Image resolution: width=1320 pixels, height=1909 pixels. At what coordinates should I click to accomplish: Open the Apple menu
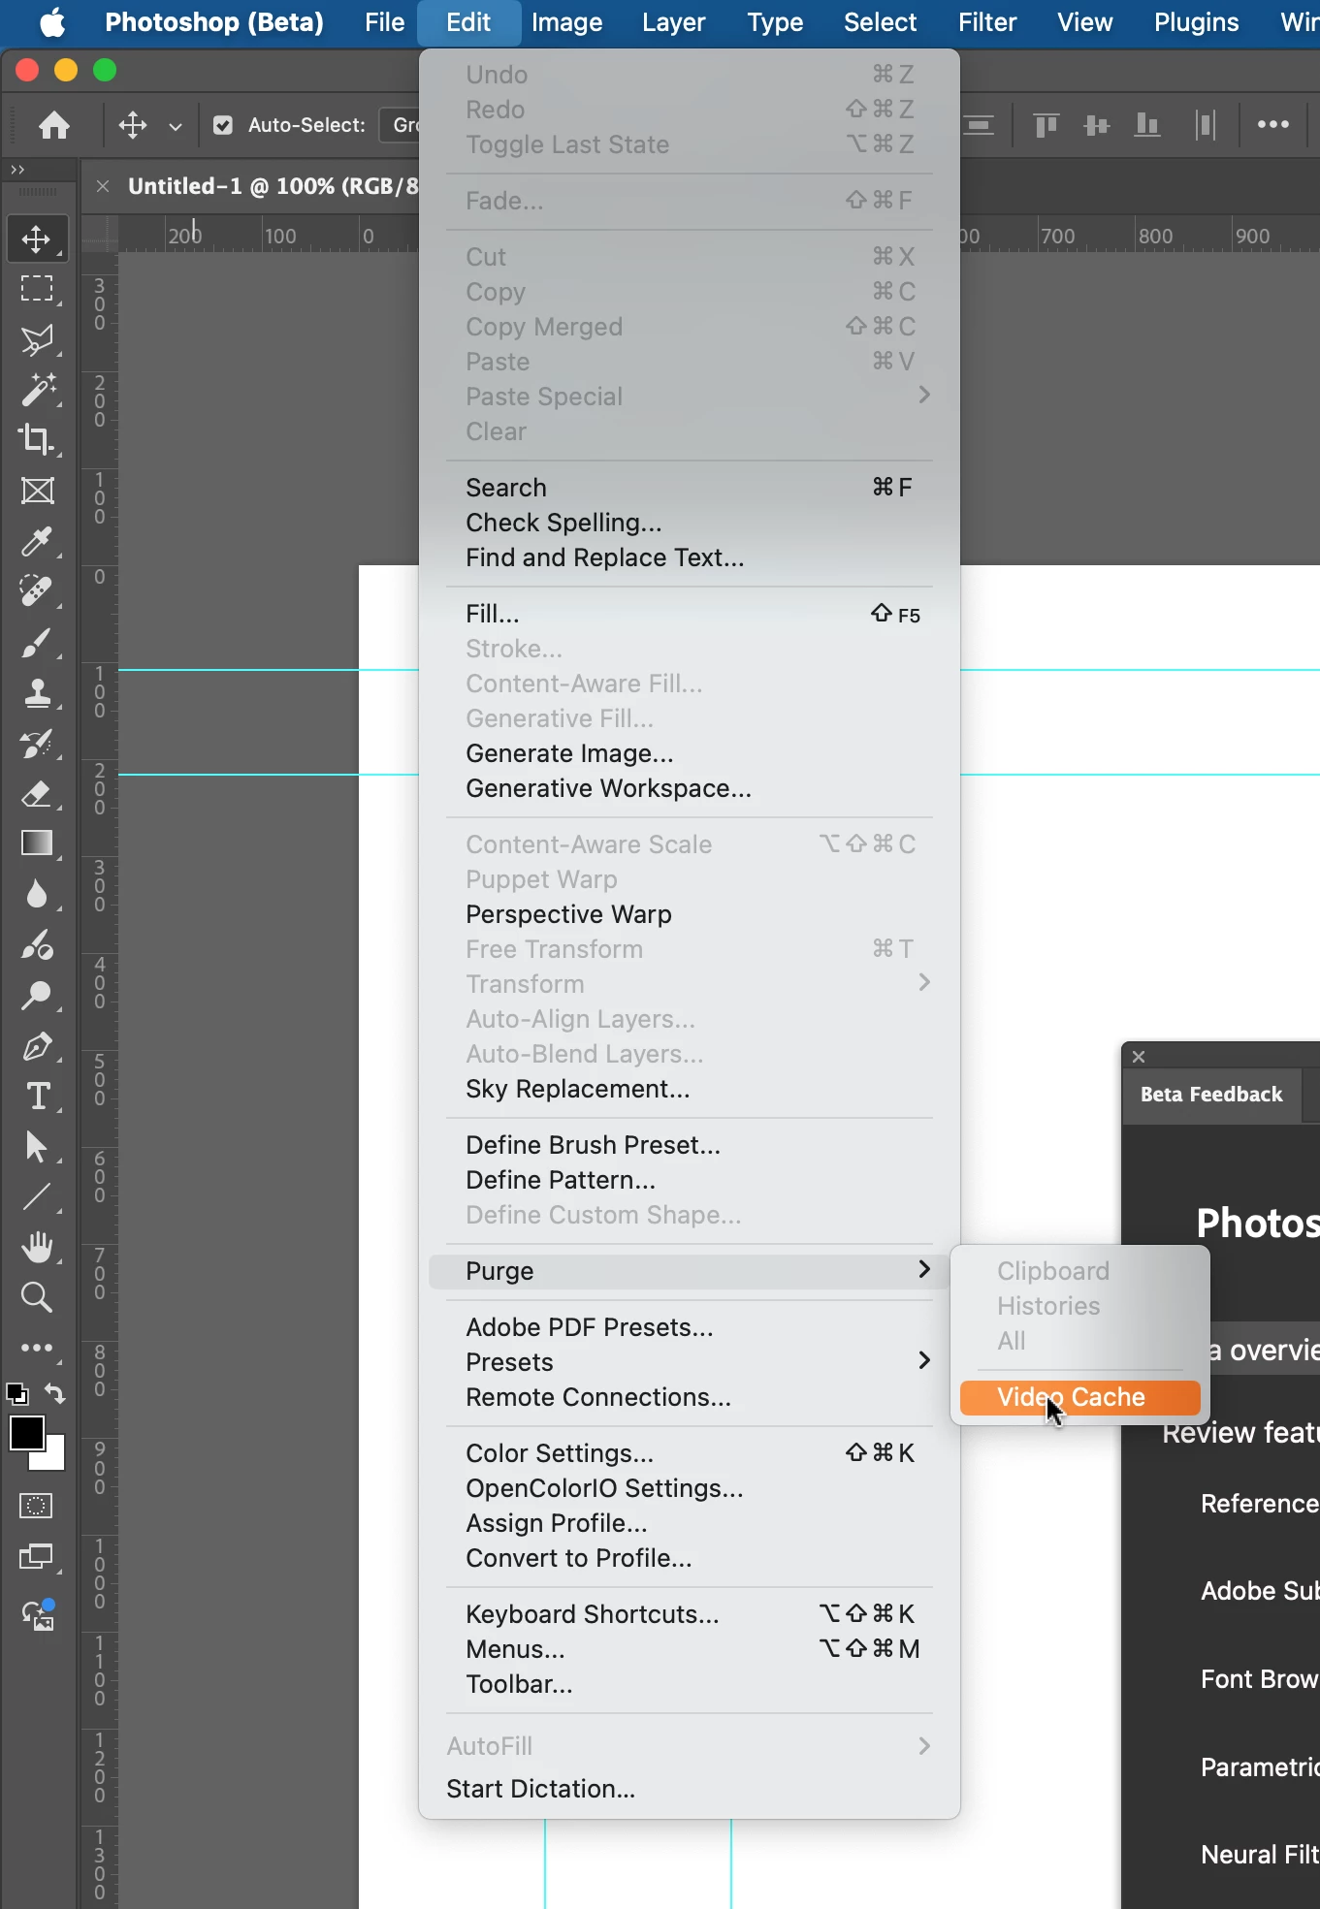coord(53,22)
